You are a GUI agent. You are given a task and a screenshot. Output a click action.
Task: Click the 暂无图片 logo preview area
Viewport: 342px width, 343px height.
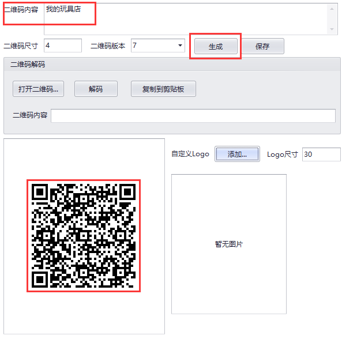coord(228,244)
